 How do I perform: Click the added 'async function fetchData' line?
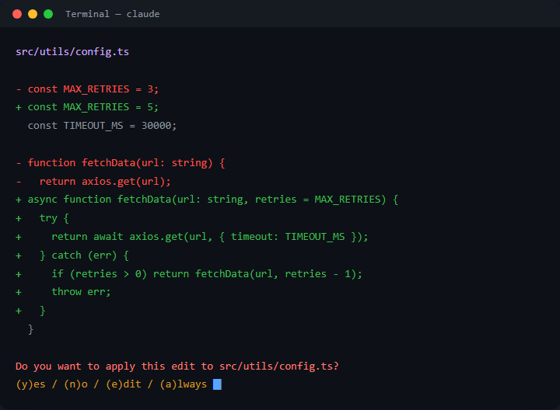tap(207, 200)
